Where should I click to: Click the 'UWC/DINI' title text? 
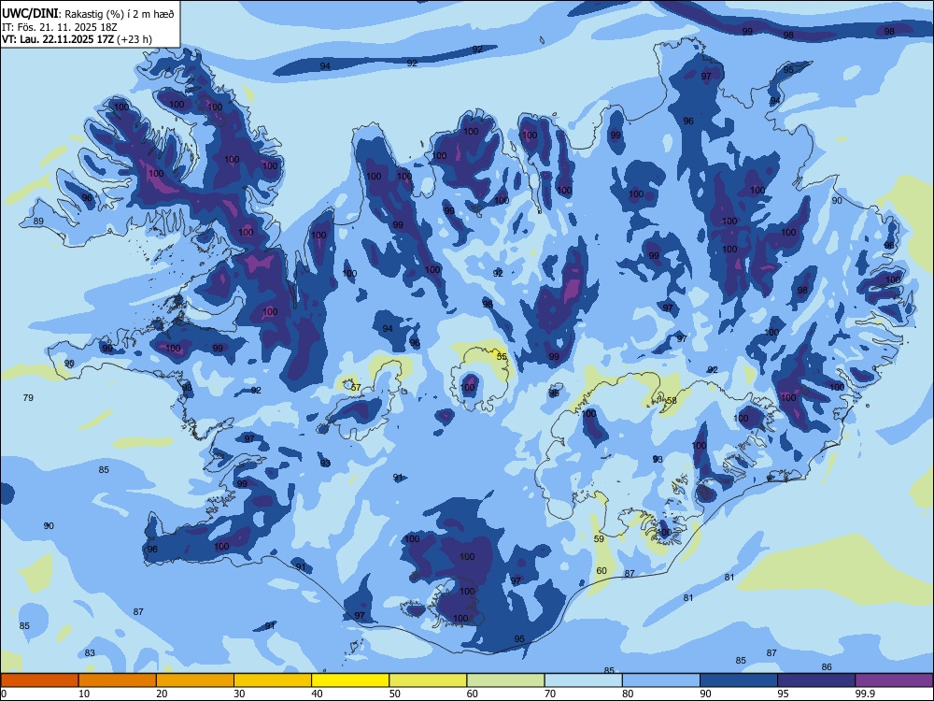pos(31,13)
